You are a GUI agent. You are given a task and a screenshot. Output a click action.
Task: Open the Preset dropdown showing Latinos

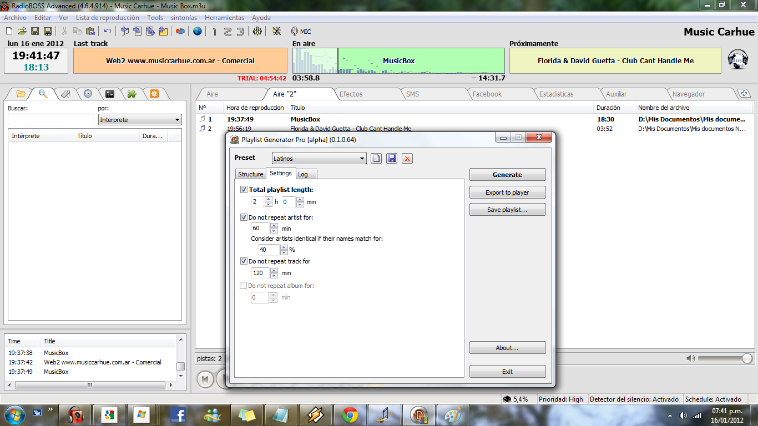[x=319, y=159]
